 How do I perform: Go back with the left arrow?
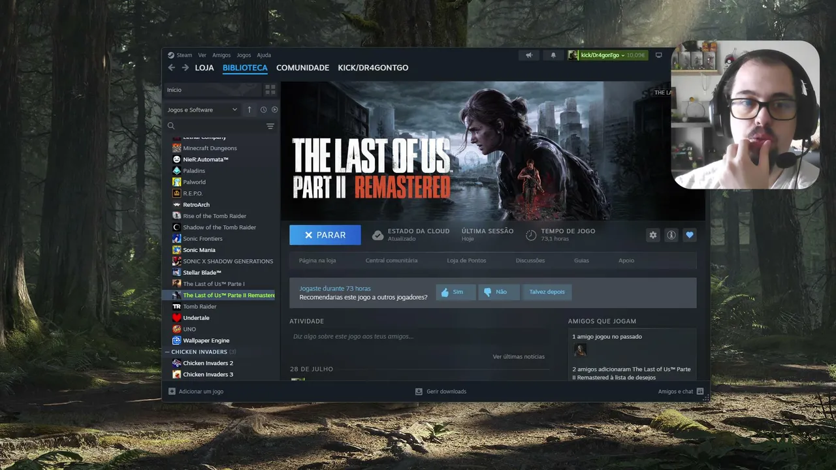(172, 68)
